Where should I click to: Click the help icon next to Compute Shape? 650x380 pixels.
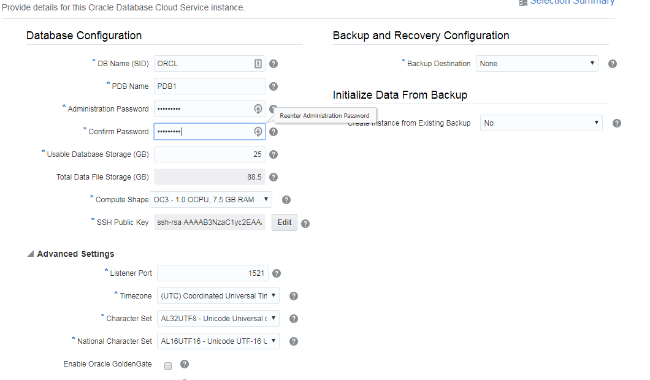286,199
